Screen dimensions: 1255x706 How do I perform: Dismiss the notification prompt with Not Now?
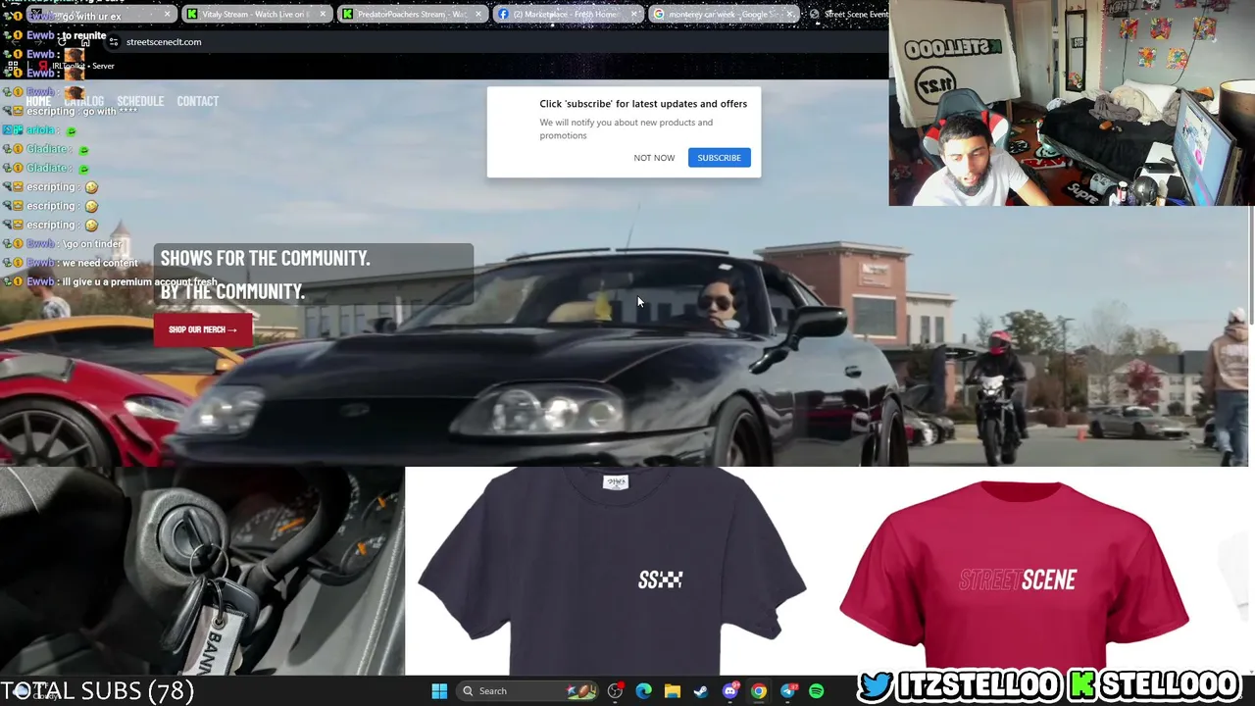coord(654,158)
